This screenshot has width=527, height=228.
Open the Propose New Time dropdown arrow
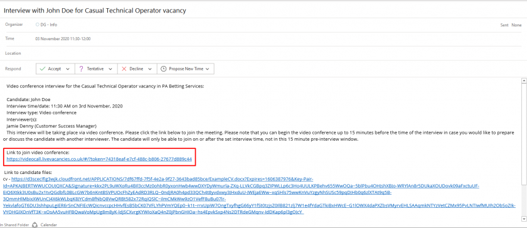point(208,69)
